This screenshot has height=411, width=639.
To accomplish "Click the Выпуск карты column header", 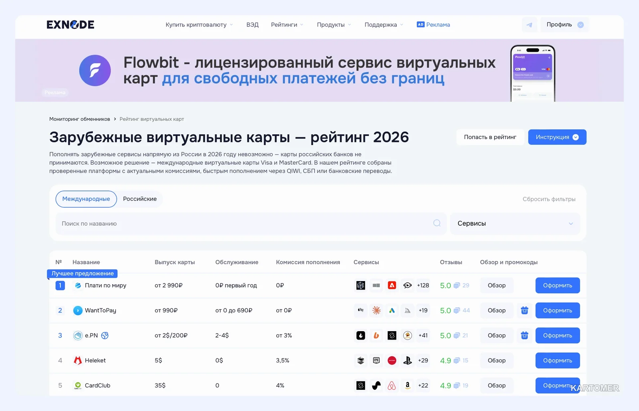I will (175, 262).
